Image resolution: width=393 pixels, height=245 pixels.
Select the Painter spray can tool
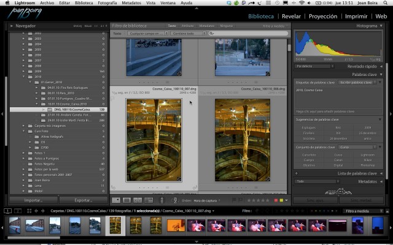(x=162, y=200)
